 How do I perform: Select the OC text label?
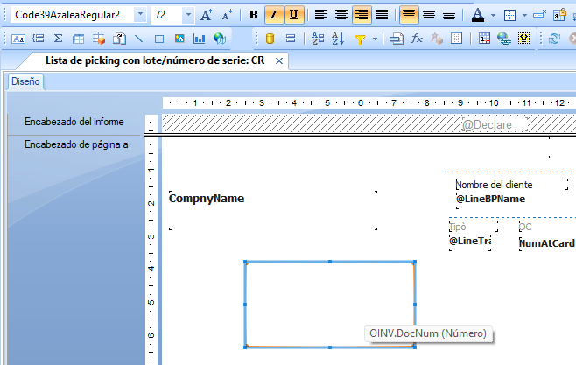pyautogui.click(x=525, y=227)
